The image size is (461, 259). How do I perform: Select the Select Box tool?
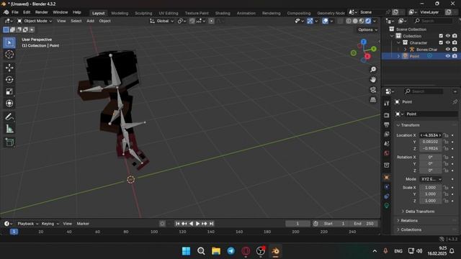point(9,42)
